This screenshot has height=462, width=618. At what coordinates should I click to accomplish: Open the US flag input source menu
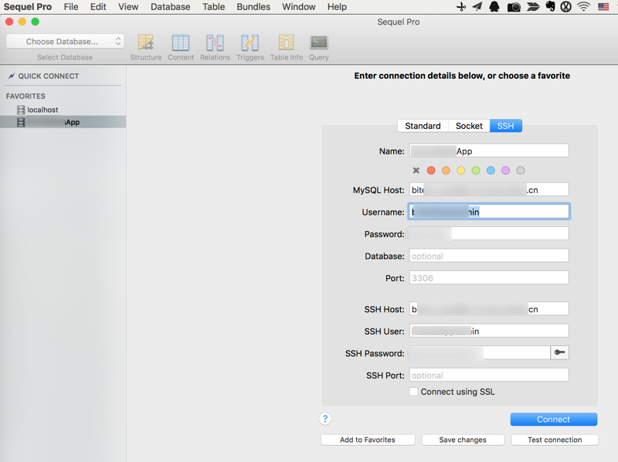pos(603,7)
